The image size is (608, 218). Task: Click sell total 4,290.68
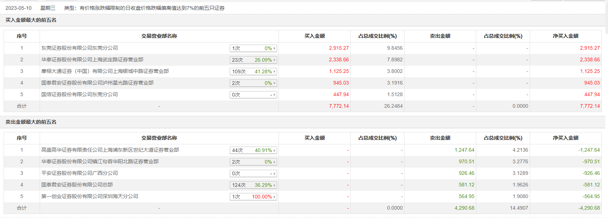[x=464, y=208]
